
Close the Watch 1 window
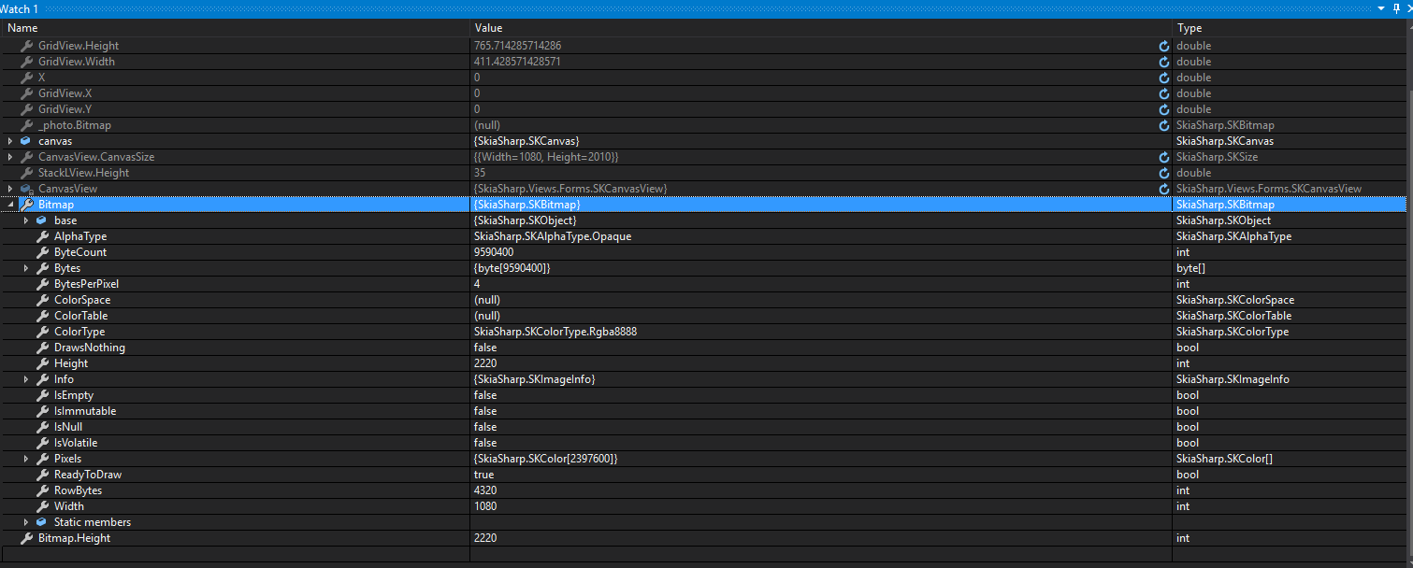point(1408,8)
